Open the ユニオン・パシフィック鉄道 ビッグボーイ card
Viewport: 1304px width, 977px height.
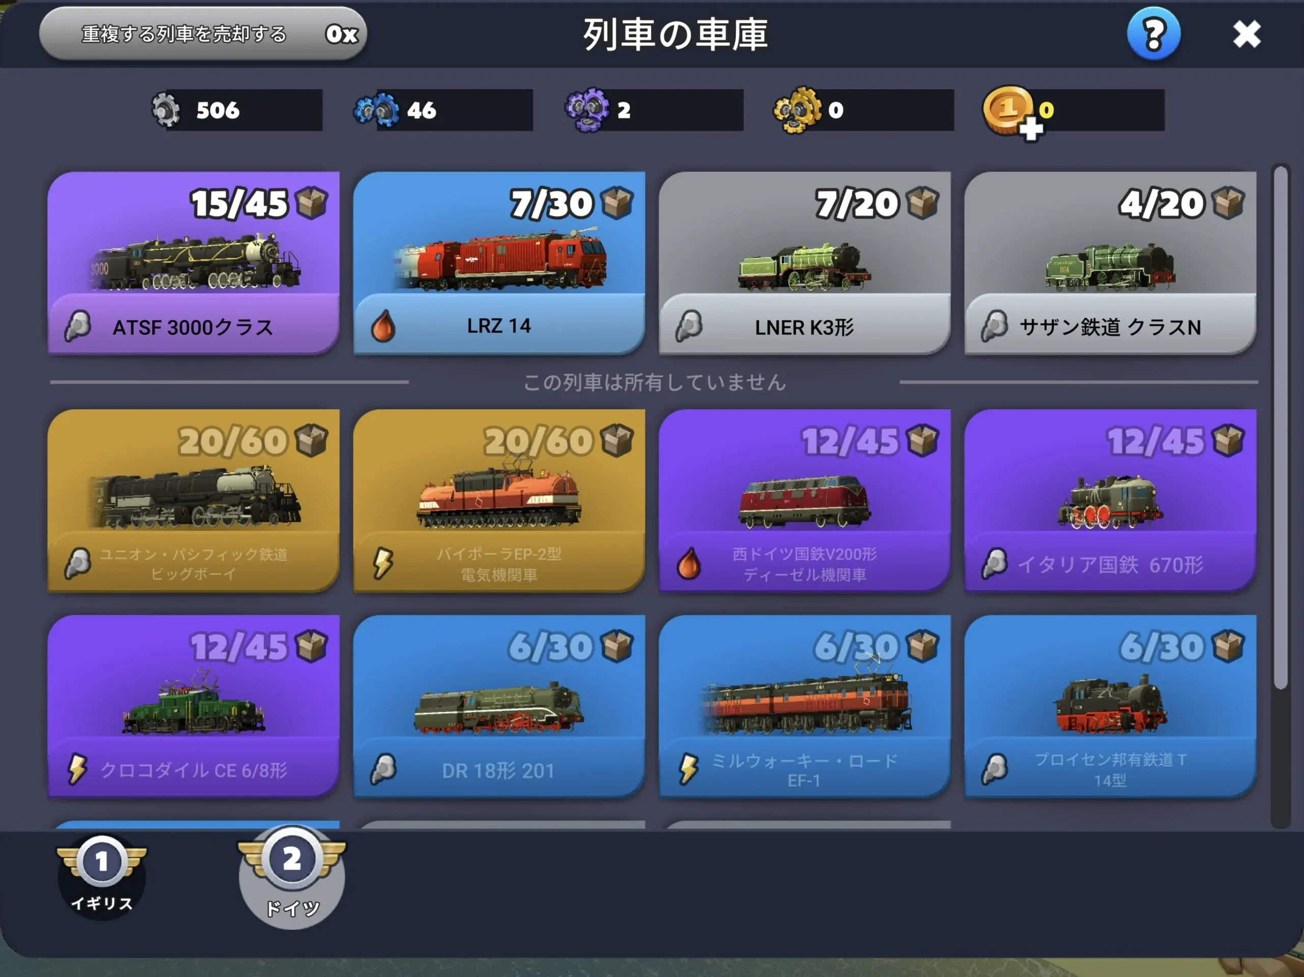(x=194, y=500)
